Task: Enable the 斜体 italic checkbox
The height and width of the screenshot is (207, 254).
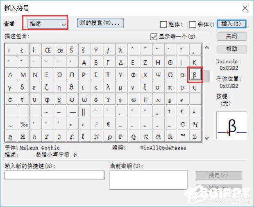Action: pos(193,25)
